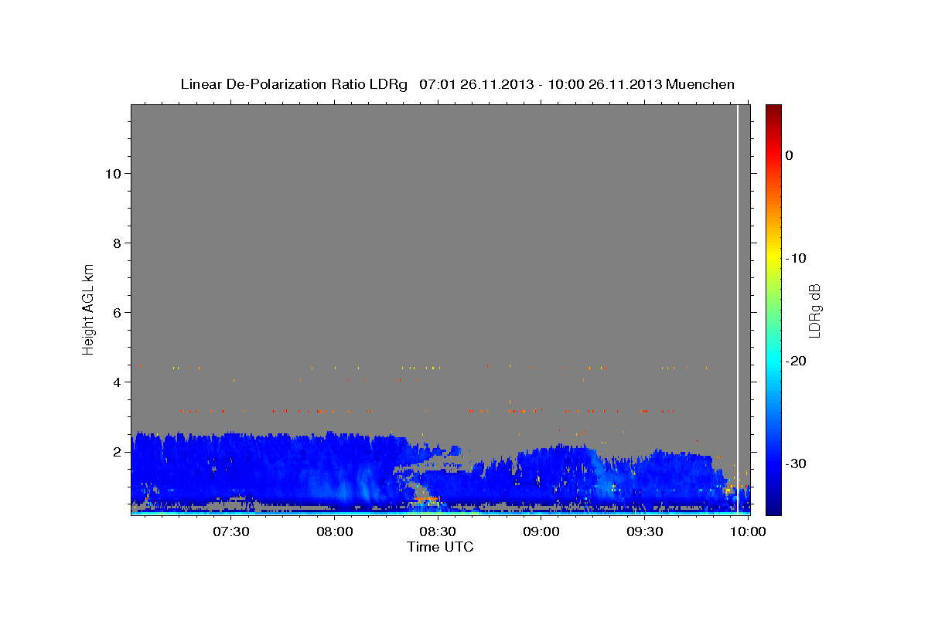Click the 'Muenchen' location in the title

pyautogui.click(x=701, y=84)
